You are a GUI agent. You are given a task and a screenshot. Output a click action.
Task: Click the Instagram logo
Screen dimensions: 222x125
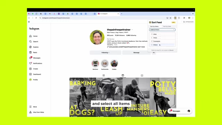[34, 29]
